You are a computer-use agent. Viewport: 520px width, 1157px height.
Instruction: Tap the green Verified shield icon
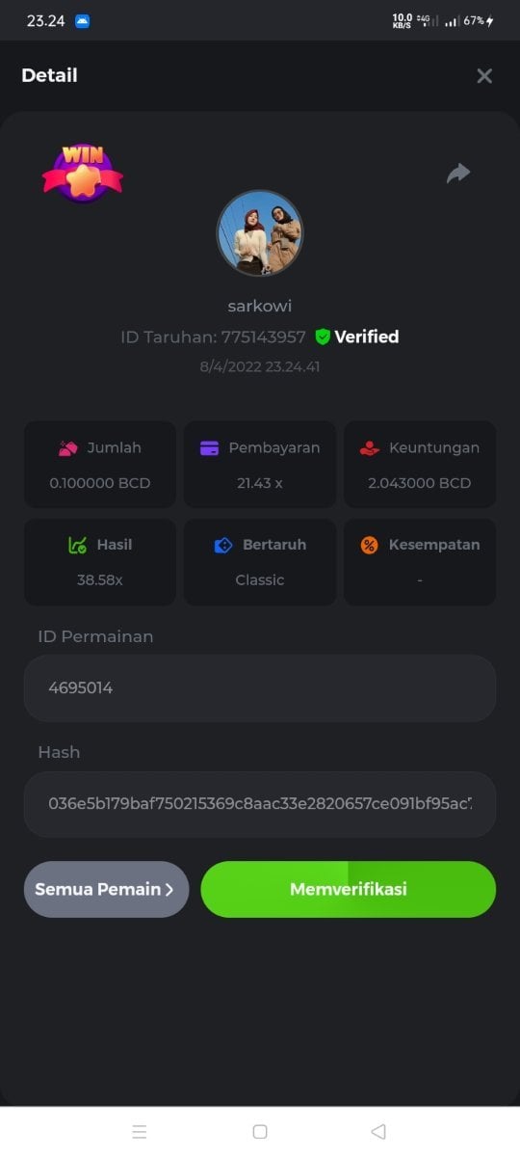click(x=323, y=336)
